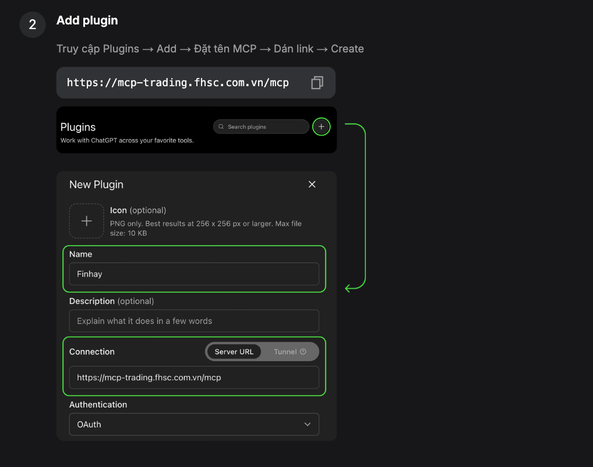Open the Authentication OAuth dropdown
The width and height of the screenshot is (593, 467).
[x=194, y=424]
